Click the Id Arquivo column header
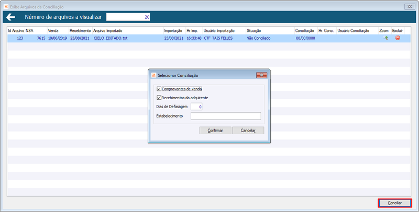The width and height of the screenshot is (419, 212). (x=16, y=31)
